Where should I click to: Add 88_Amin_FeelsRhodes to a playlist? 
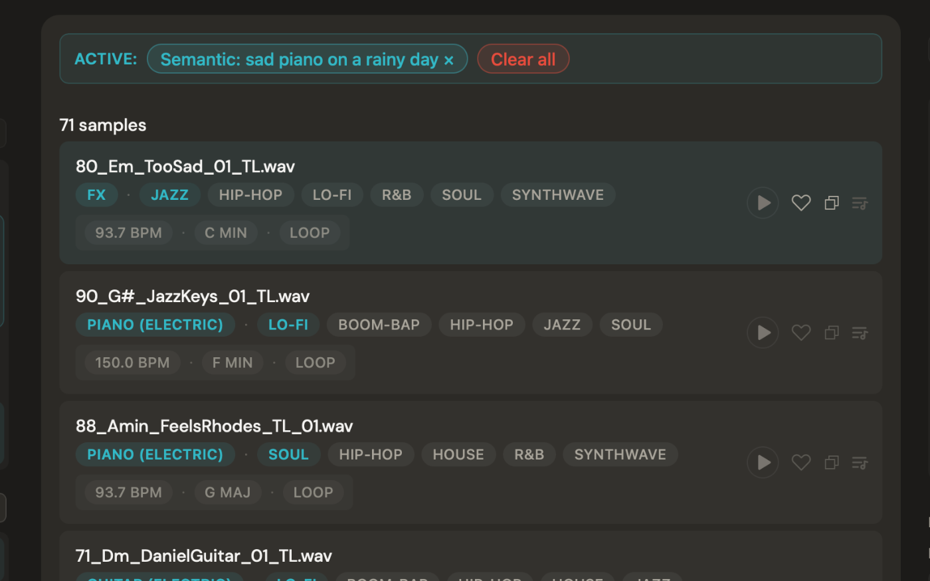pyautogui.click(x=860, y=462)
